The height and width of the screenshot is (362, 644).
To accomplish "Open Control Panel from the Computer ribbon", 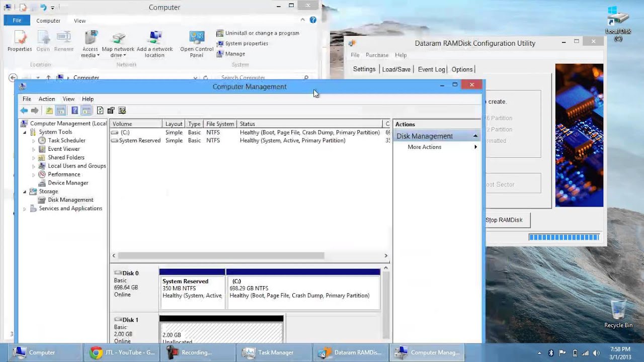I will [x=197, y=44].
